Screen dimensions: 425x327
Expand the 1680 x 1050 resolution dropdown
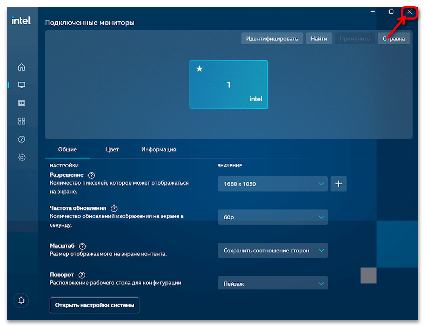[x=273, y=184]
